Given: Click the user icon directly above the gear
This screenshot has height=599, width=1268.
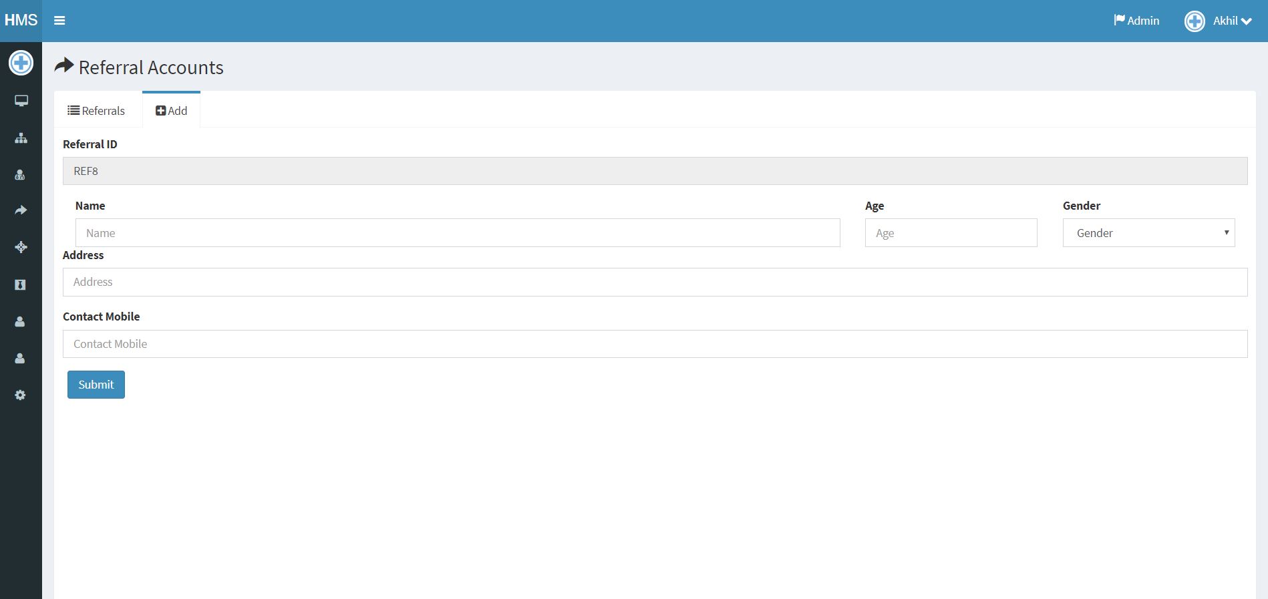Looking at the screenshot, I should (x=20, y=359).
